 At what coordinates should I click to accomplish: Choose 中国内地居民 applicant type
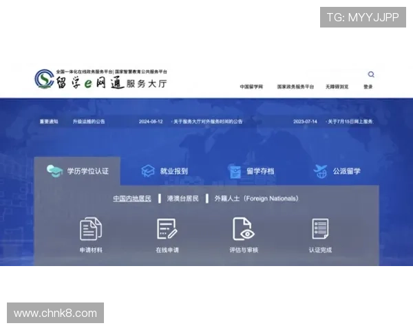tap(132, 199)
